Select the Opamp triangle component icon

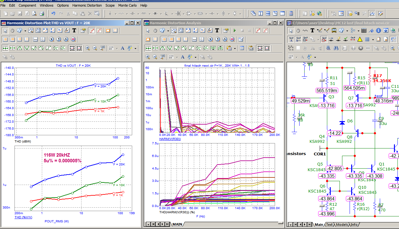[189, 14]
